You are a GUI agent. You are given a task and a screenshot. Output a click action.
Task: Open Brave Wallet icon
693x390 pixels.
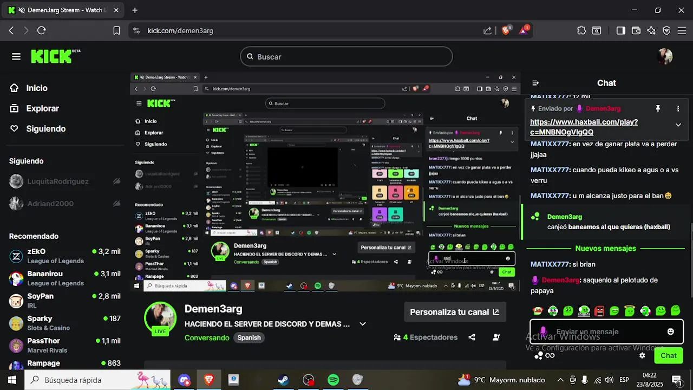coord(636,30)
